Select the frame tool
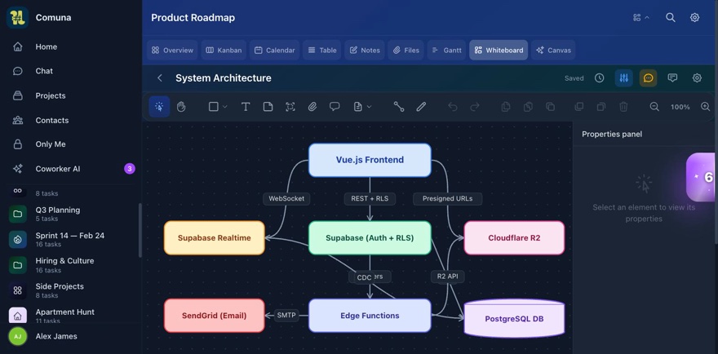This screenshot has height=354, width=718. 290,107
